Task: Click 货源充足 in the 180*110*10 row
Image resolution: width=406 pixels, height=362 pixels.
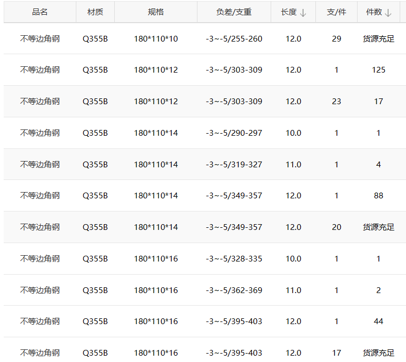Action: coord(379,39)
